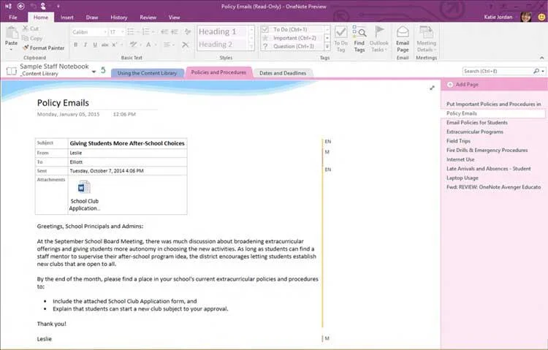Toggle Subscript formatting
The width and height of the screenshot is (548, 350).
click(115, 45)
